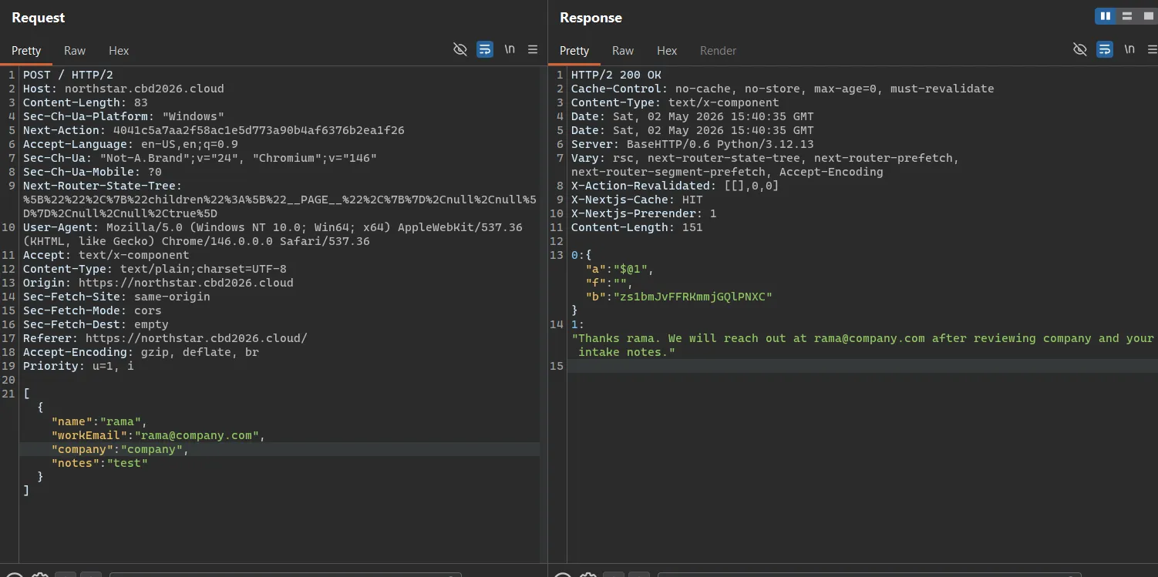Viewport: 1158px width, 577px height.
Task: Select the combined single-pane layout icon
Action: (1148, 16)
